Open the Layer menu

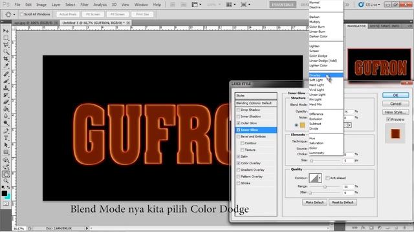pyautogui.click(x=56, y=5)
